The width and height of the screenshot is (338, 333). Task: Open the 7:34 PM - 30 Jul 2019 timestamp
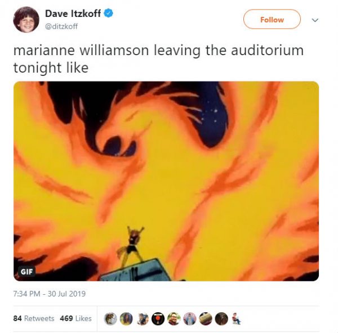[x=50, y=294]
